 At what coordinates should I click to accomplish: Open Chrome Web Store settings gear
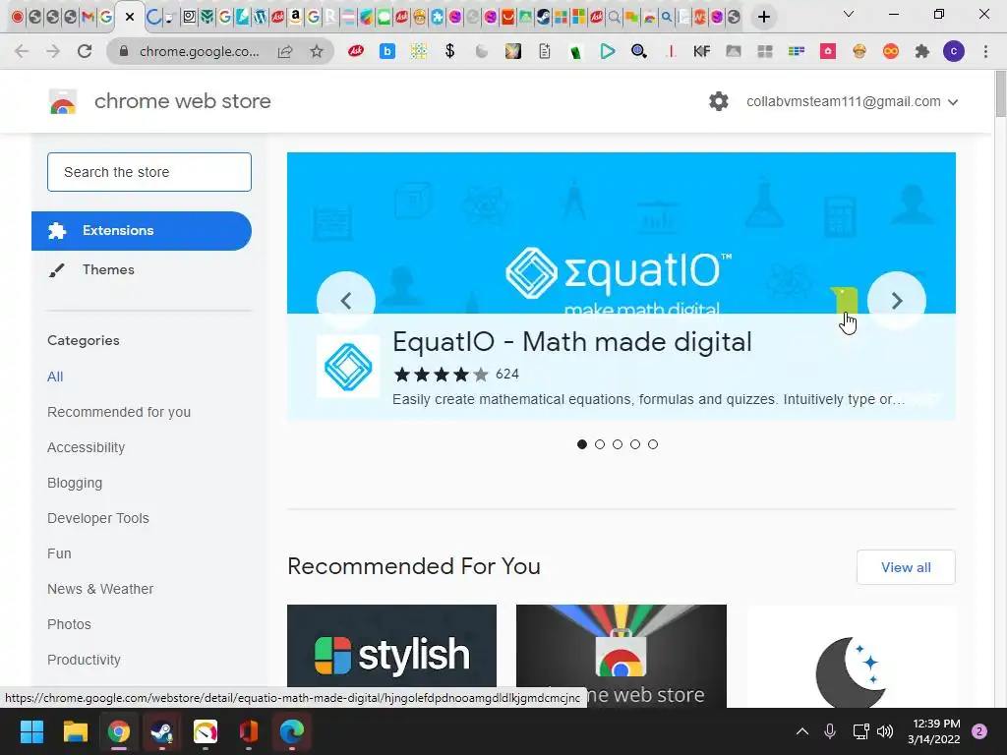[x=719, y=101]
